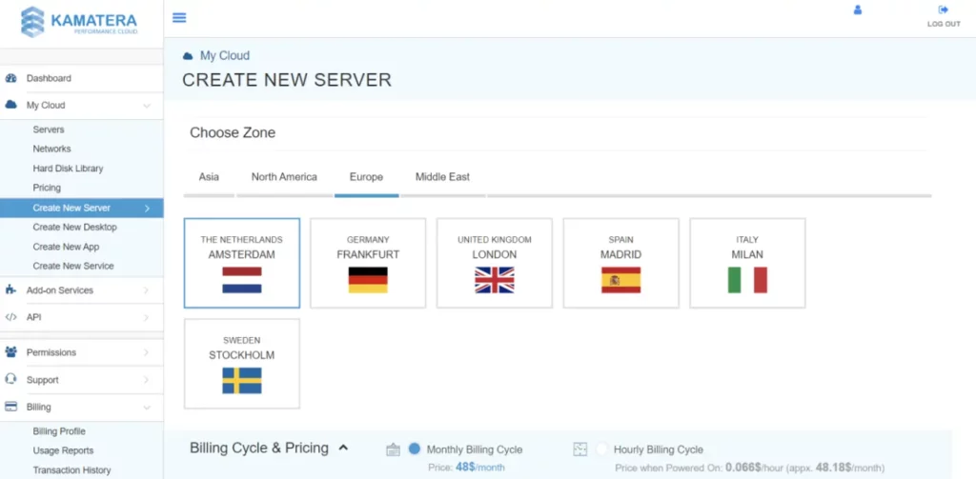Expand the API section chevron
The image size is (976, 479).
click(146, 317)
